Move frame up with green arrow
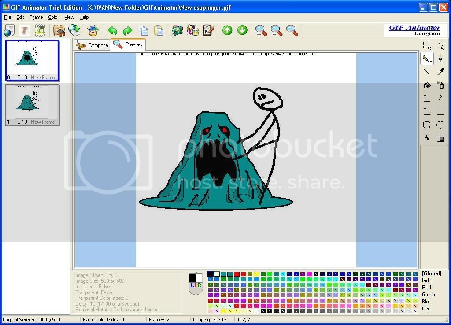This screenshot has width=451, height=325. point(227,30)
